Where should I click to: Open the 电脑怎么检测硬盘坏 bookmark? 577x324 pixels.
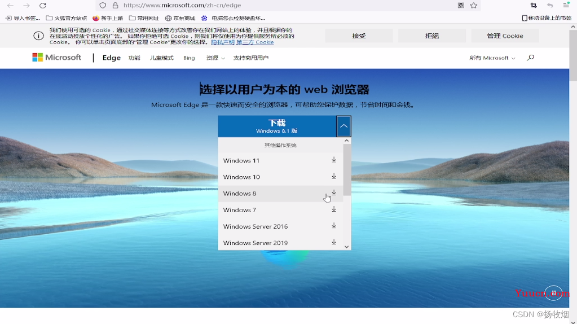click(x=233, y=18)
